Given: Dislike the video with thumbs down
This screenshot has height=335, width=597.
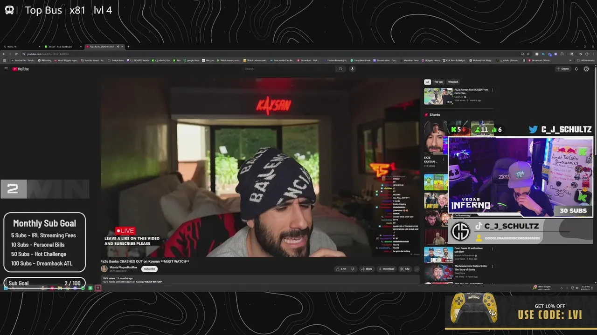Looking at the screenshot, I should (353, 269).
